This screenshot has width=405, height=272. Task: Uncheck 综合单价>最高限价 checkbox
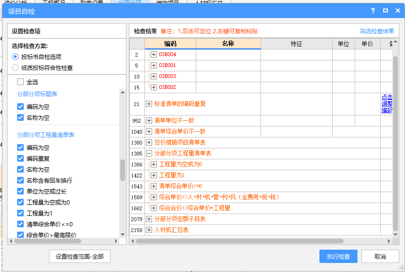[20, 234]
